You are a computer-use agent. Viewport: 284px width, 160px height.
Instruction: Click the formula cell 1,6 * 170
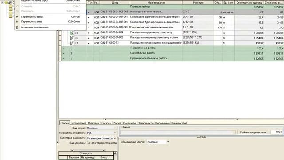click(198, 28)
